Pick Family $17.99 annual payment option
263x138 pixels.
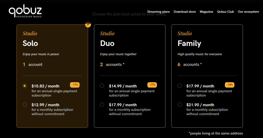point(179,86)
